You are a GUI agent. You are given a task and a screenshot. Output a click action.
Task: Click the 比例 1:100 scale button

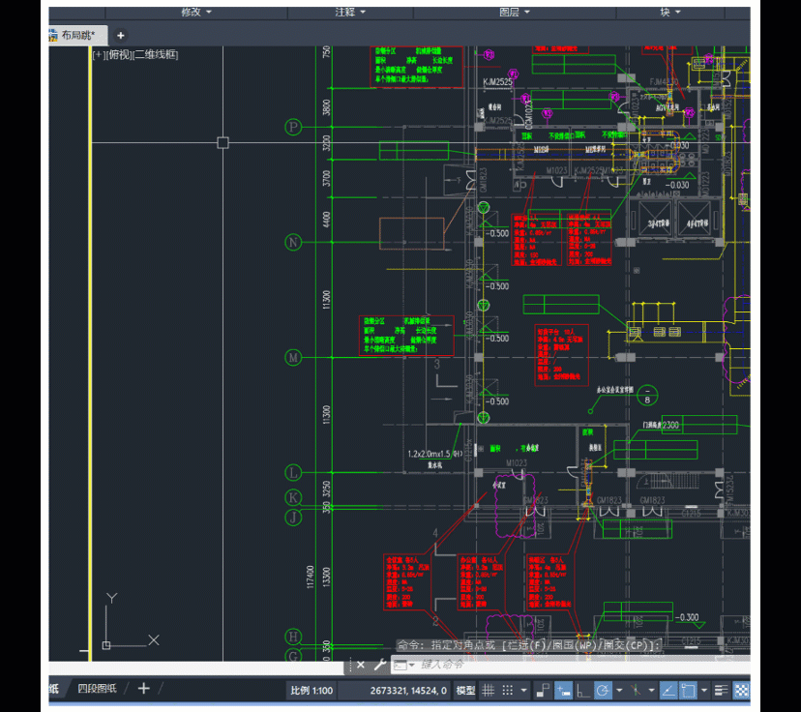pos(311,690)
